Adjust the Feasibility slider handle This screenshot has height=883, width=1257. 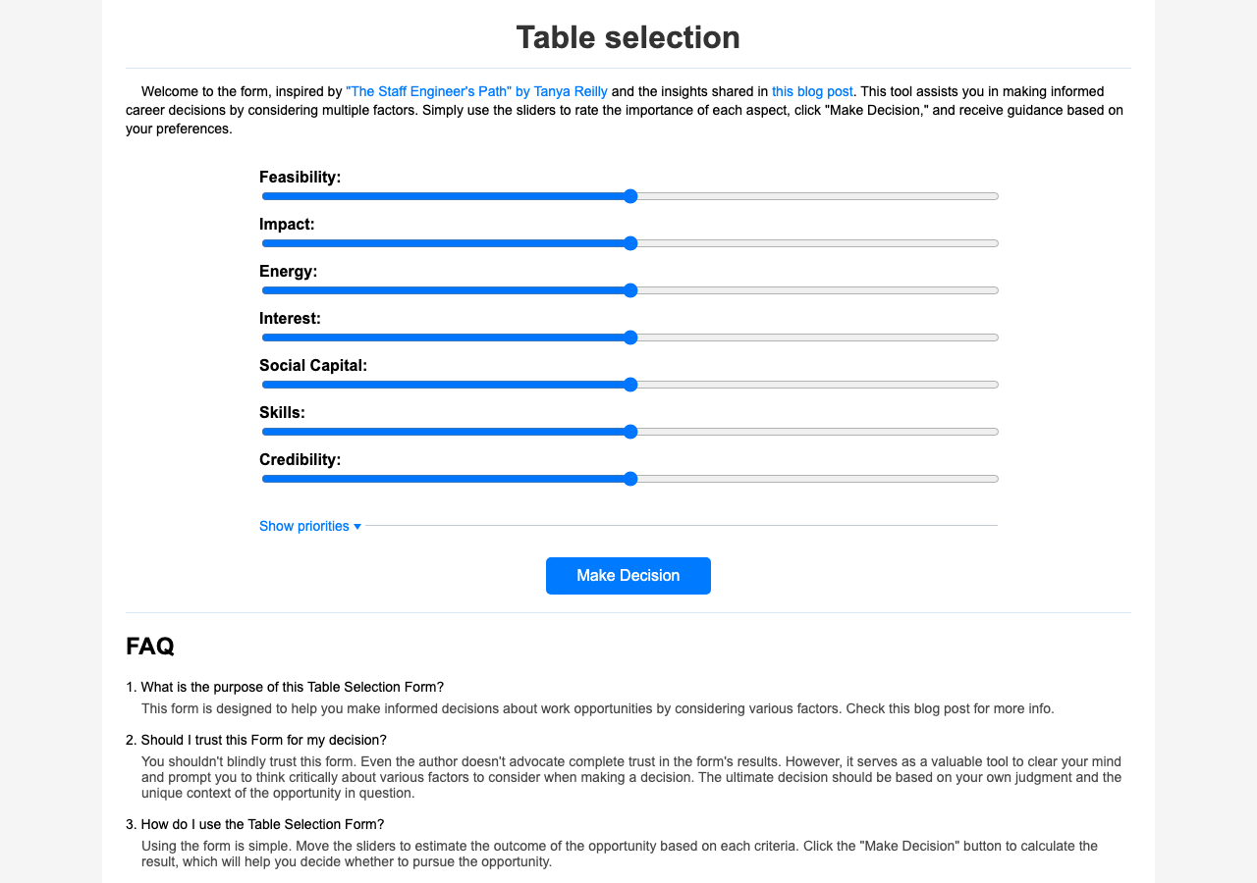(629, 195)
